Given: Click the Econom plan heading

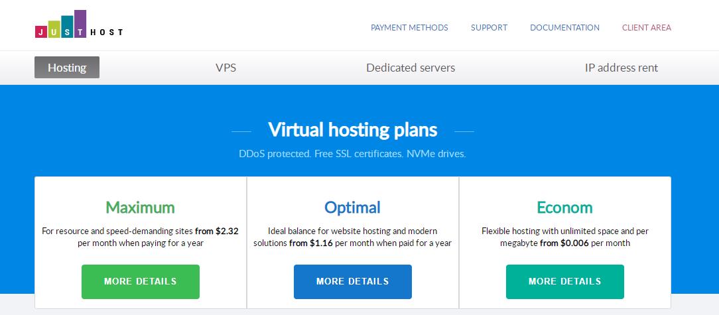Looking at the screenshot, I should (565, 208).
